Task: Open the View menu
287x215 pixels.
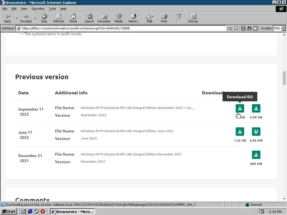Action: 24,9
